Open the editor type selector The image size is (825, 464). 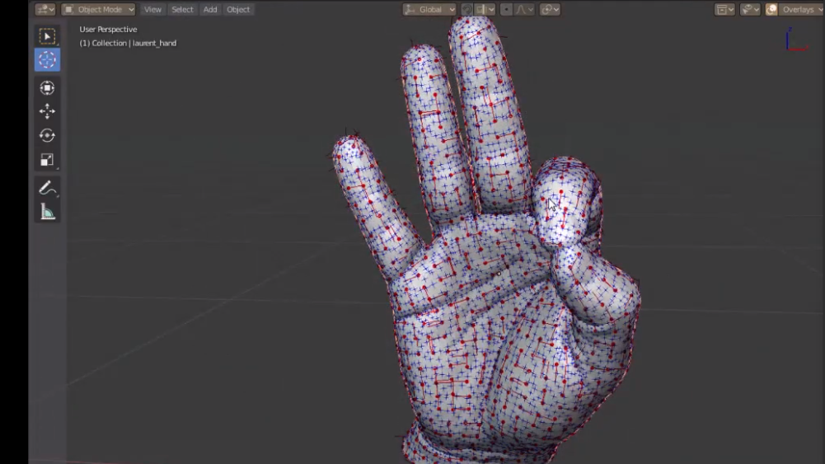coord(45,10)
